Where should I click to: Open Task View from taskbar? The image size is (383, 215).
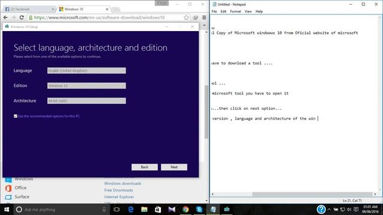117,210
